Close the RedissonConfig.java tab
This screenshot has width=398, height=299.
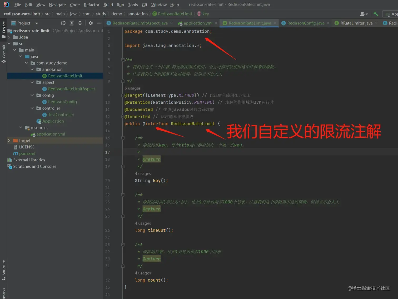tap(328, 23)
